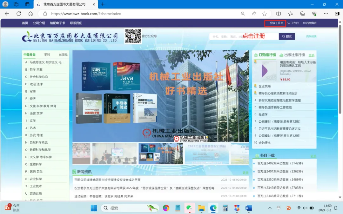The image size is (343, 214).
Task: Click the browser back arrow
Action: point(7,14)
